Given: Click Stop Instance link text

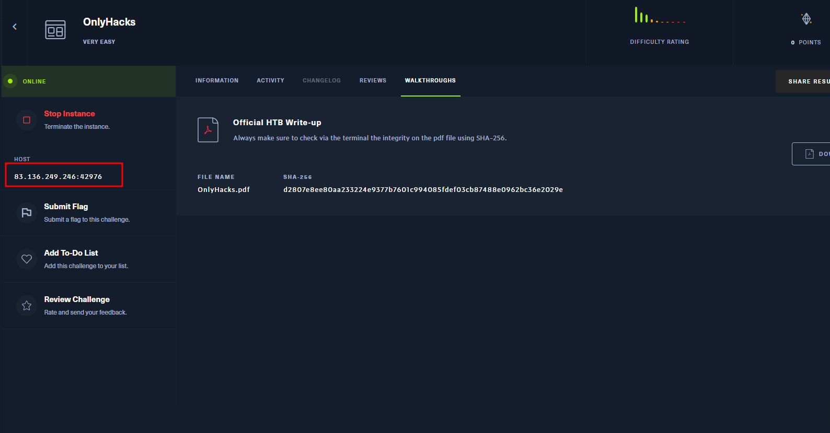Looking at the screenshot, I should (x=70, y=114).
